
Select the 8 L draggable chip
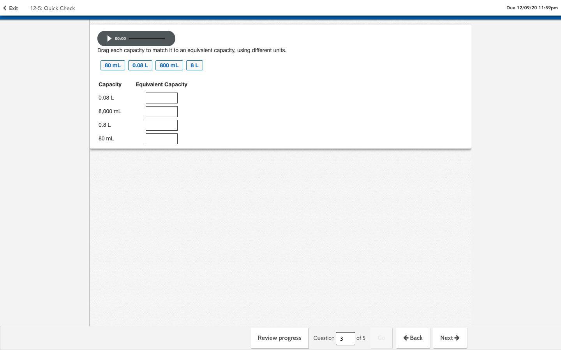click(x=194, y=65)
